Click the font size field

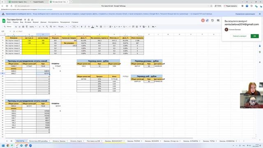(x=74, y=27)
